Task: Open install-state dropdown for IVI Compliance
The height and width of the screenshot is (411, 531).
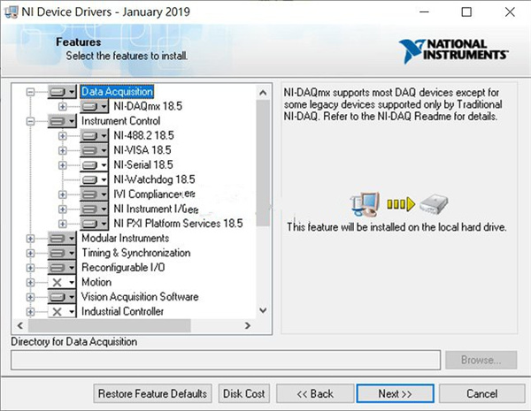Action: click(x=94, y=194)
